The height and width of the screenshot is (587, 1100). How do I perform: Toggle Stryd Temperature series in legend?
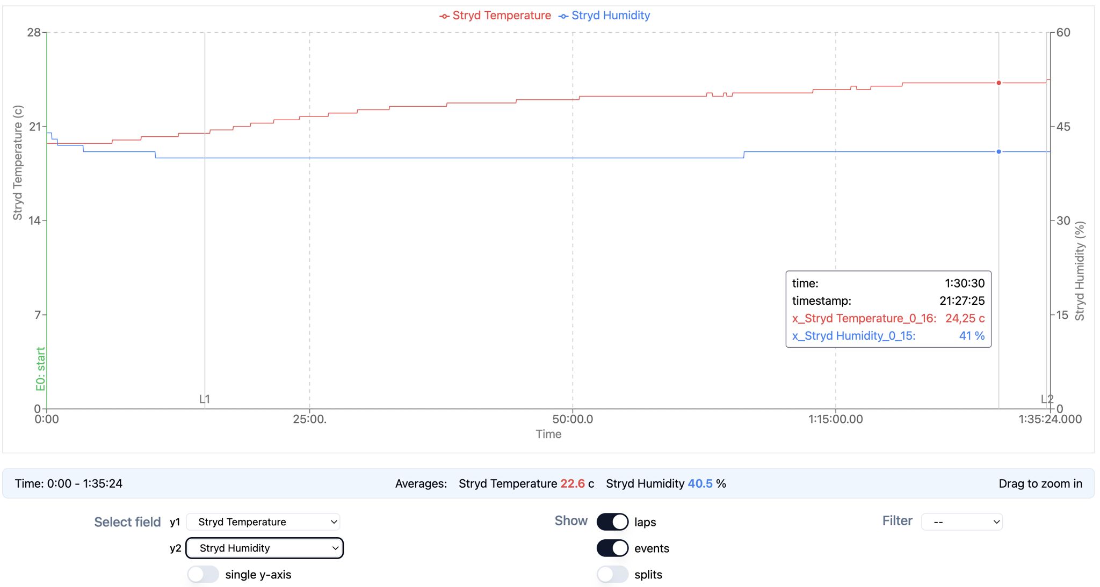[495, 16]
